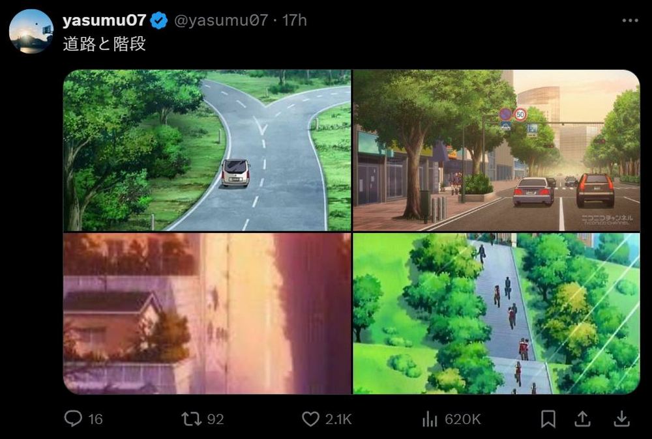Open the forked country road image
652x439 pixels.
207,150
